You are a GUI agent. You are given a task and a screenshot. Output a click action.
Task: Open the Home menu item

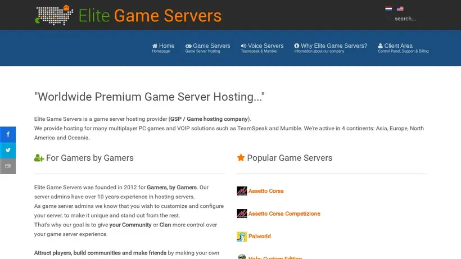click(163, 48)
